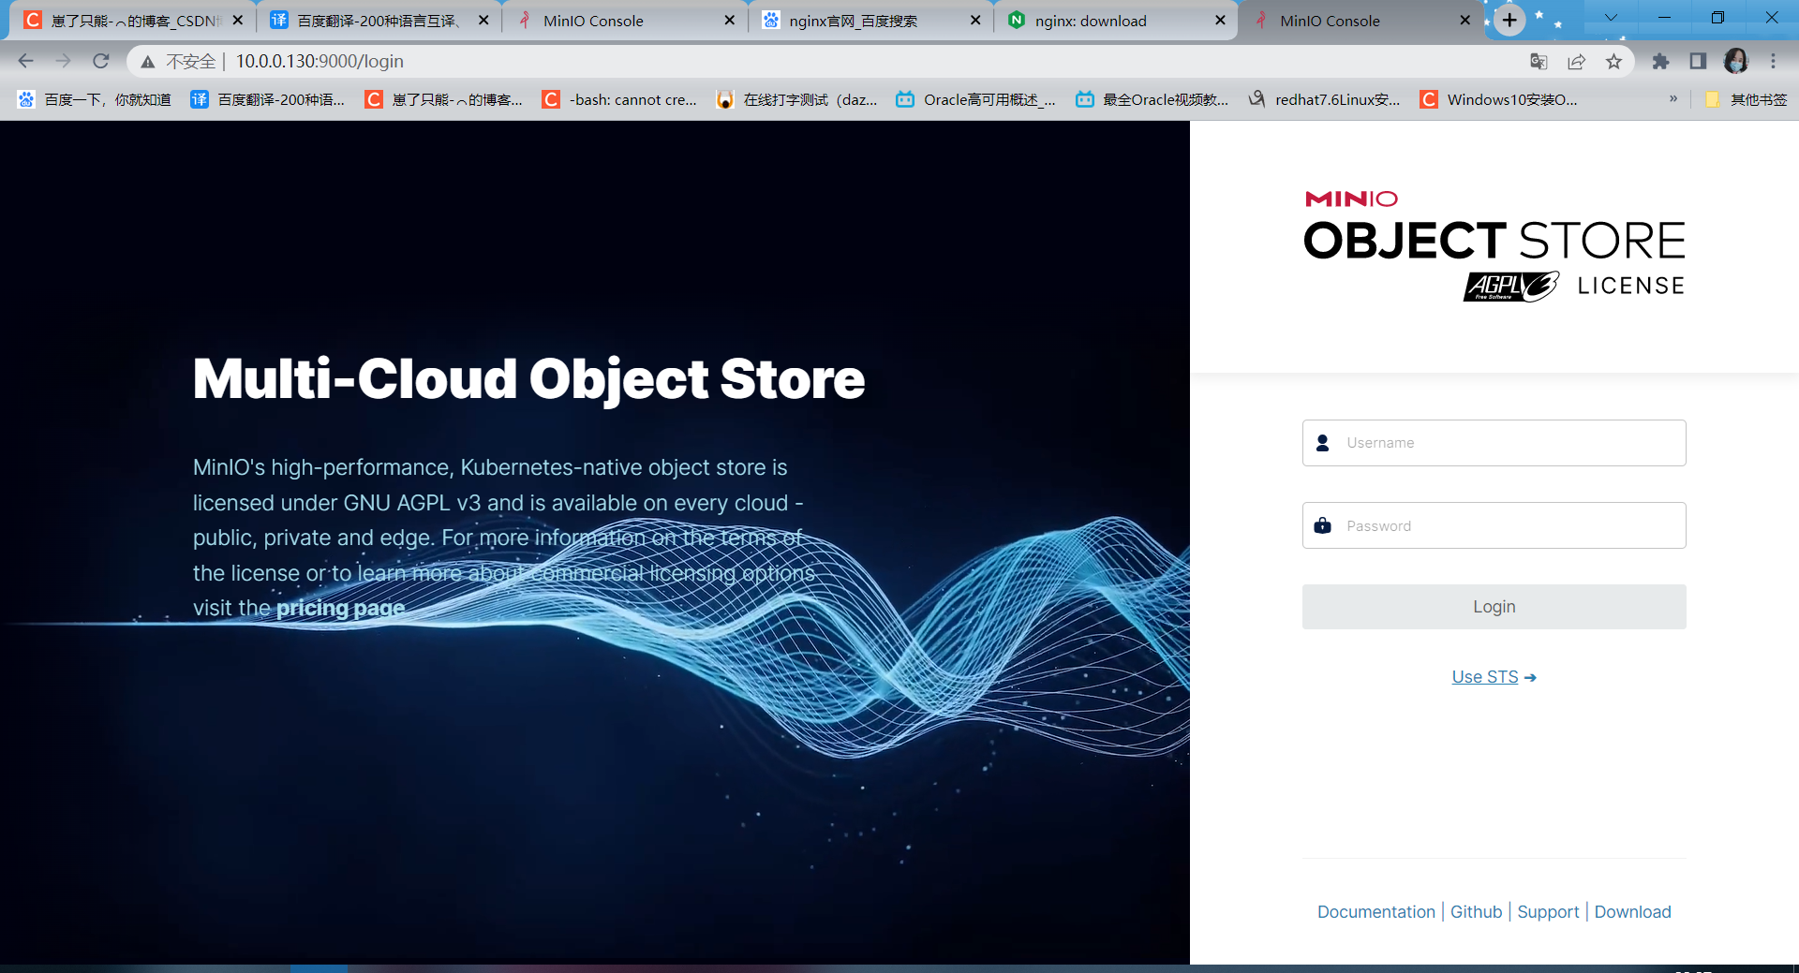Open the Windows10安装 bookmark
Viewport: 1799px width, 973px height.
coord(1499,99)
